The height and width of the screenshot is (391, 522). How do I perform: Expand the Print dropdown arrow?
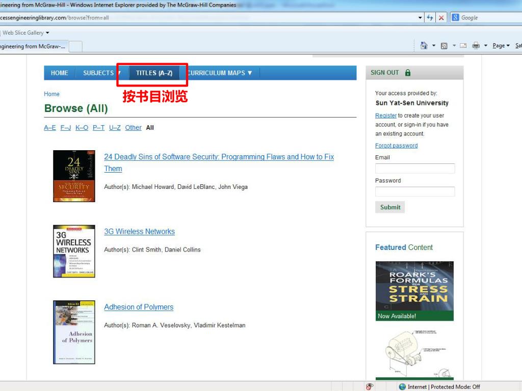pos(486,45)
